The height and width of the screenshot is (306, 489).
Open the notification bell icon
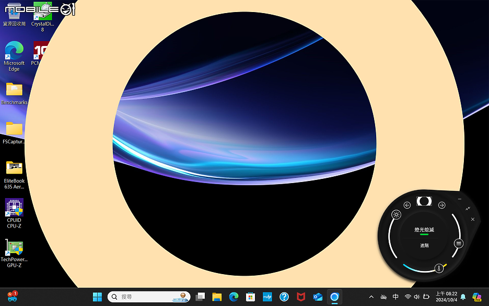point(463,297)
